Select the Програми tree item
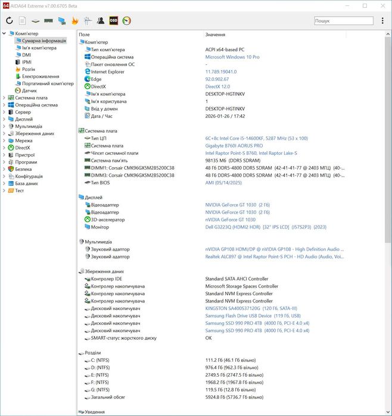This screenshot has height=416, width=392. [23, 162]
